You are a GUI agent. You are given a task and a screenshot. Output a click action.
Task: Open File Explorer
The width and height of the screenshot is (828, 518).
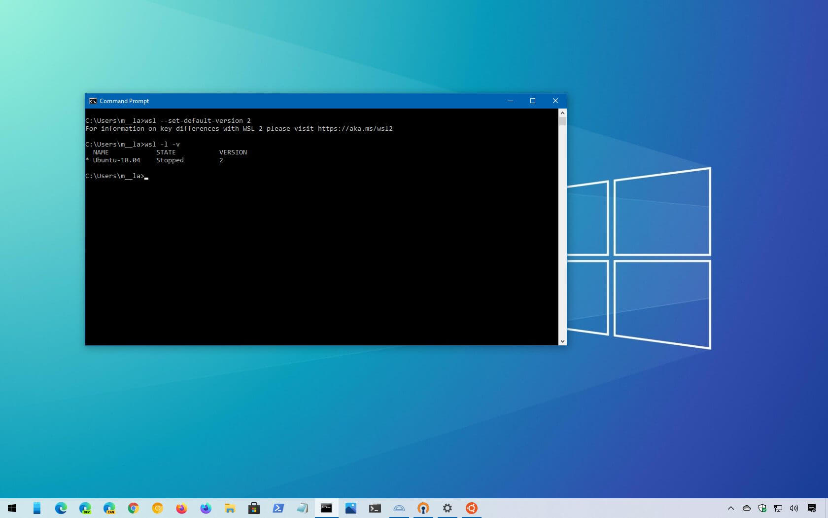point(230,508)
